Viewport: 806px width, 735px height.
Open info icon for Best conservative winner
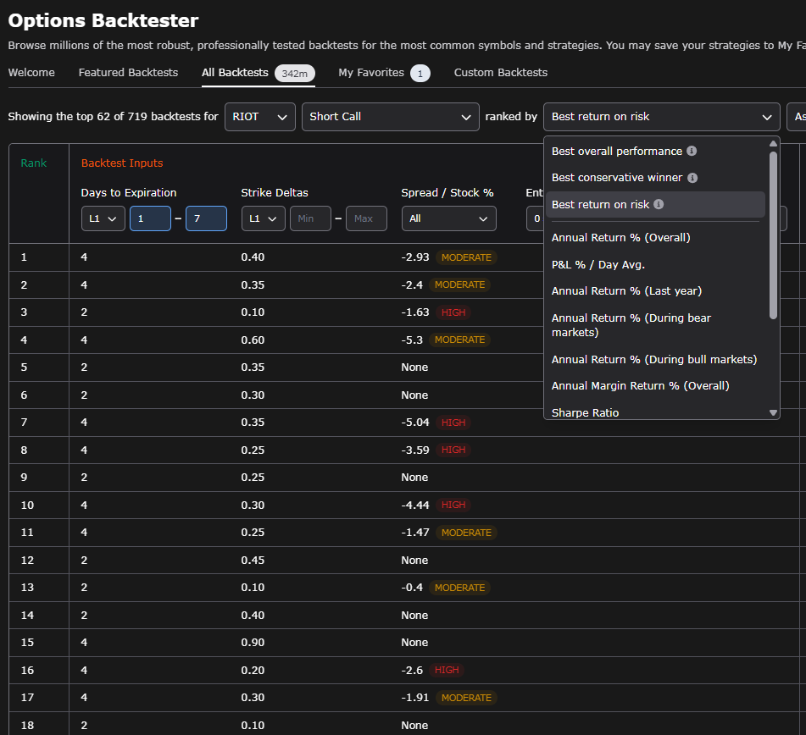click(x=692, y=178)
